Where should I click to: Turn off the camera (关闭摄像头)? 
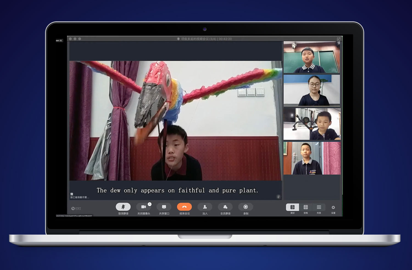point(143,207)
